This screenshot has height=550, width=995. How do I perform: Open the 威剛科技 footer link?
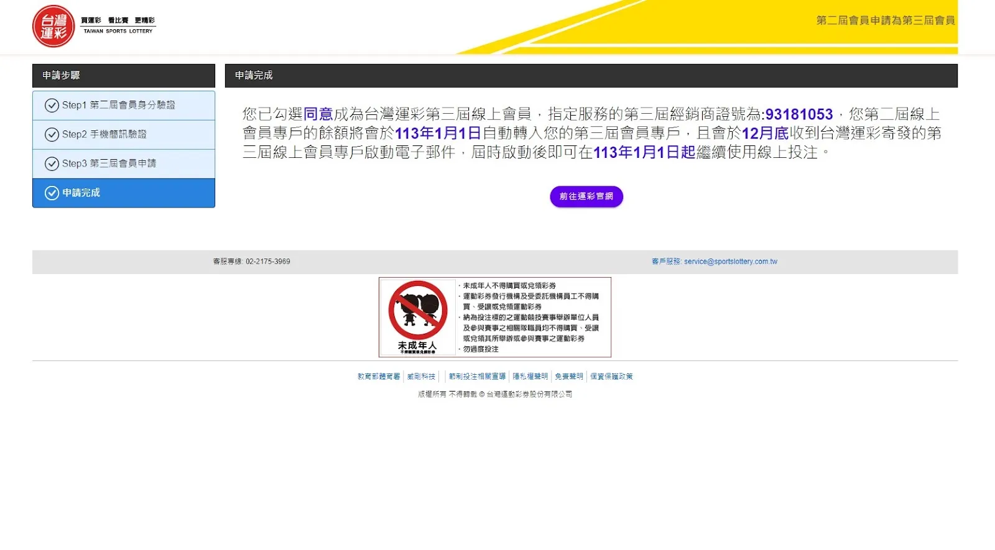click(422, 377)
